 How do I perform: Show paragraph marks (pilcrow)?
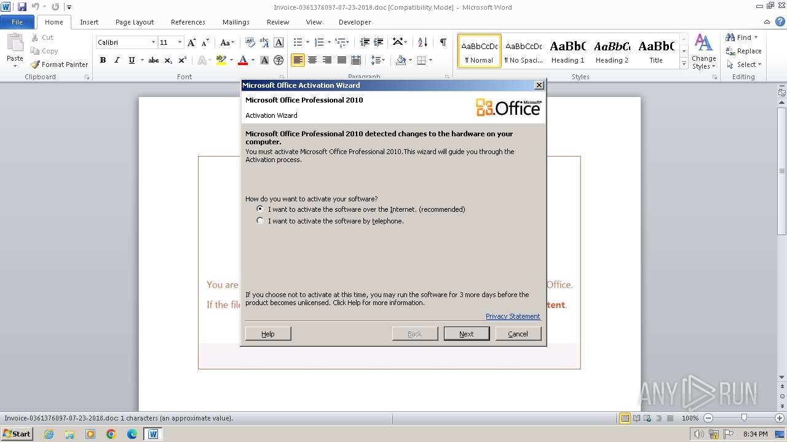pos(443,42)
